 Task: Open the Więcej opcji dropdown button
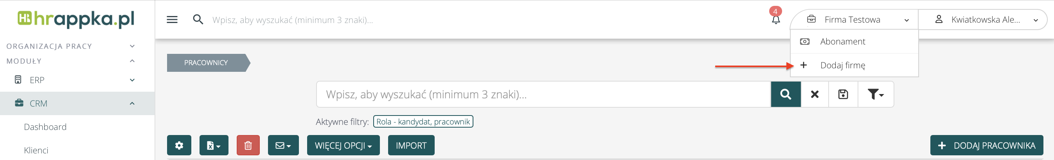click(343, 145)
